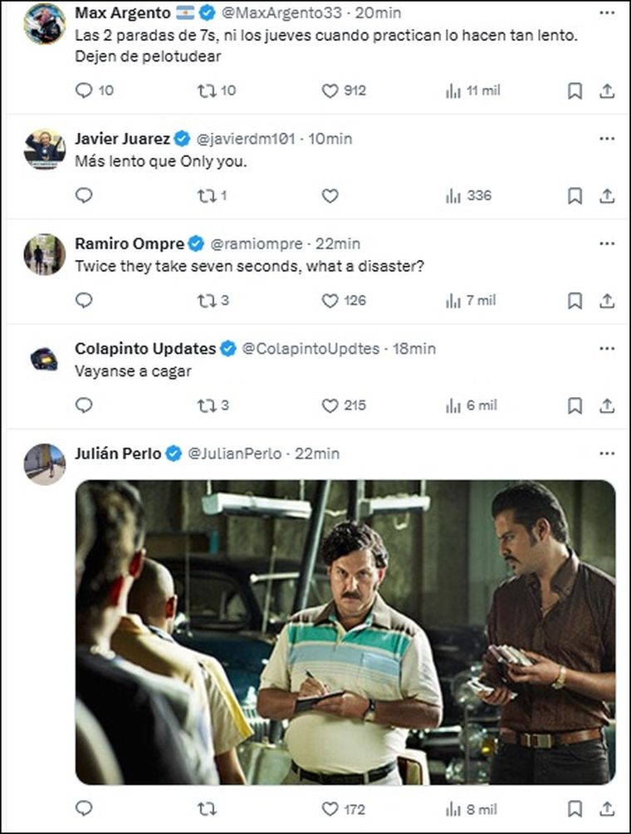Reply to Javier Juarez's tweet
This screenshot has height=834, width=631.
point(84,195)
